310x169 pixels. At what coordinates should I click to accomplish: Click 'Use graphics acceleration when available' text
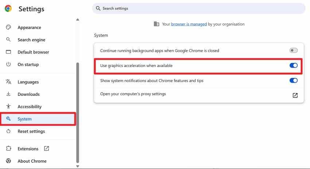[x=136, y=66]
